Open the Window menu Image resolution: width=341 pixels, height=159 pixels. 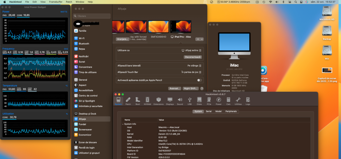tap(80, 2)
